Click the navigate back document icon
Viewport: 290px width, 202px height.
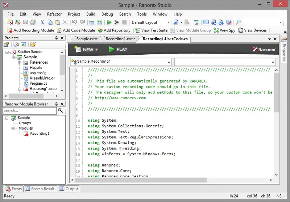point(176,22)
